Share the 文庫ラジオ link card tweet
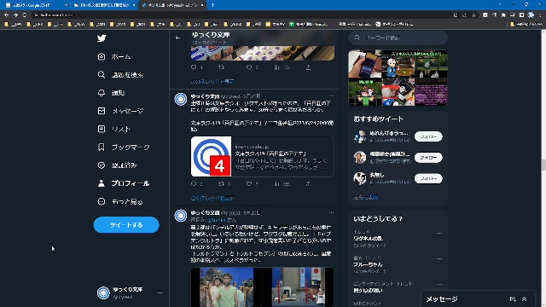Viewport: 546px width, 307px height. 308,183
